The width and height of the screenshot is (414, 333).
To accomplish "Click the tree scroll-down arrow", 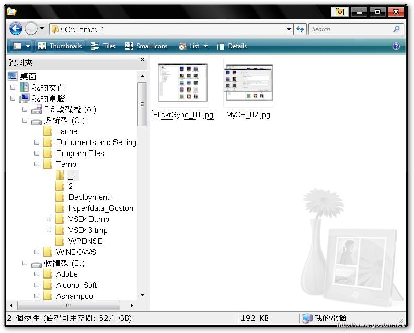I will (x=142, y=295).
